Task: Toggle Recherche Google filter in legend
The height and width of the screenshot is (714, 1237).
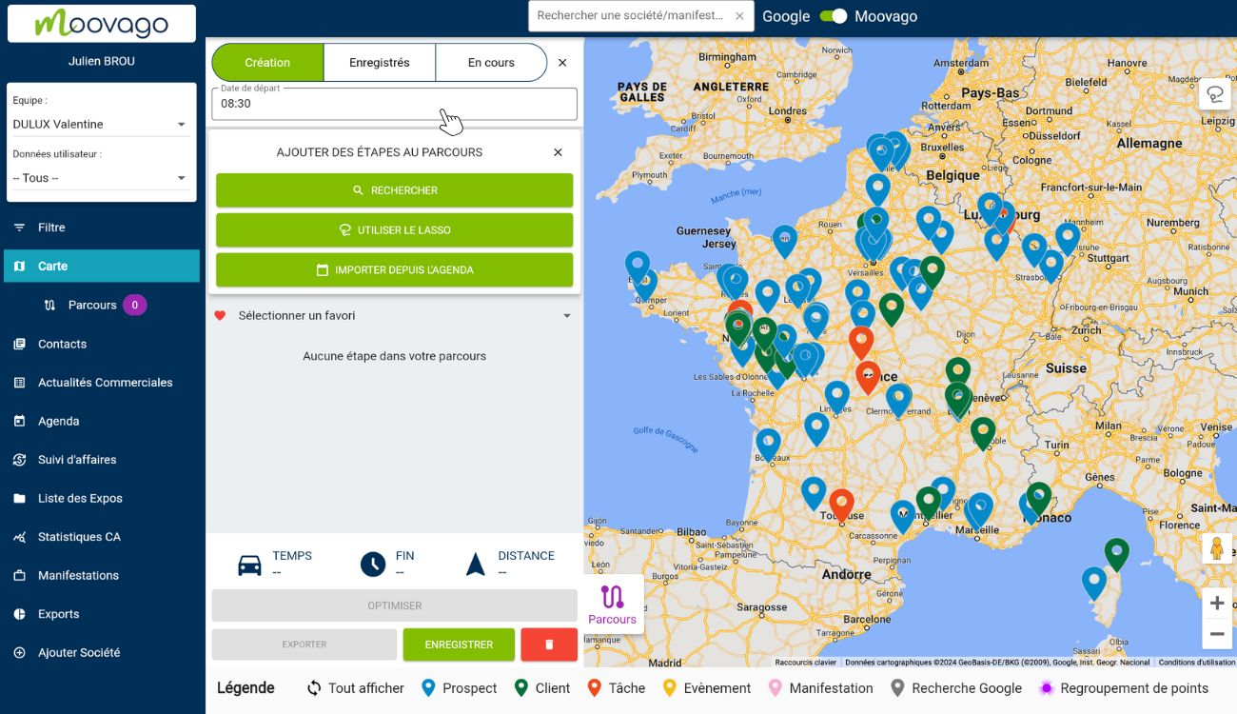Action: point(955,688)
